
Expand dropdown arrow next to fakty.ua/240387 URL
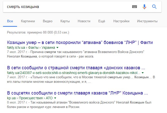143,73
